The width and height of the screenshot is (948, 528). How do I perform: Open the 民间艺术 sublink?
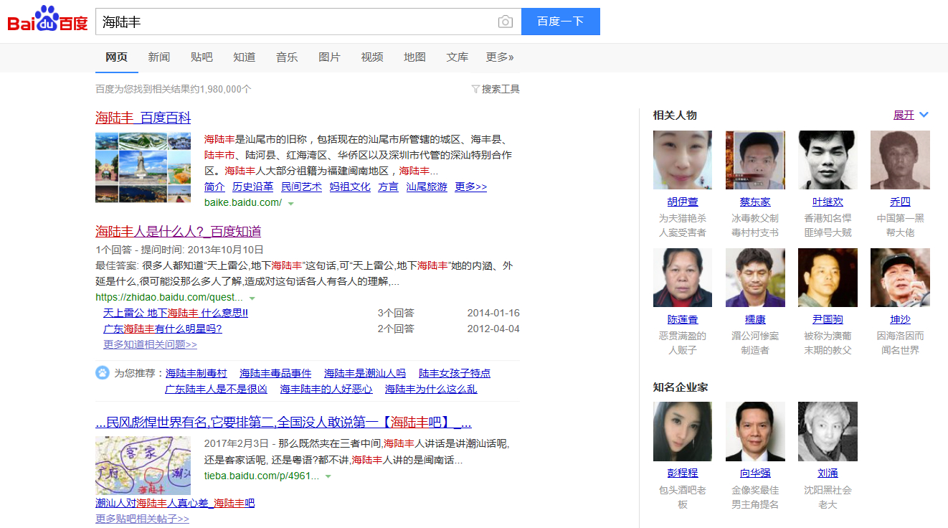(301, 187)
